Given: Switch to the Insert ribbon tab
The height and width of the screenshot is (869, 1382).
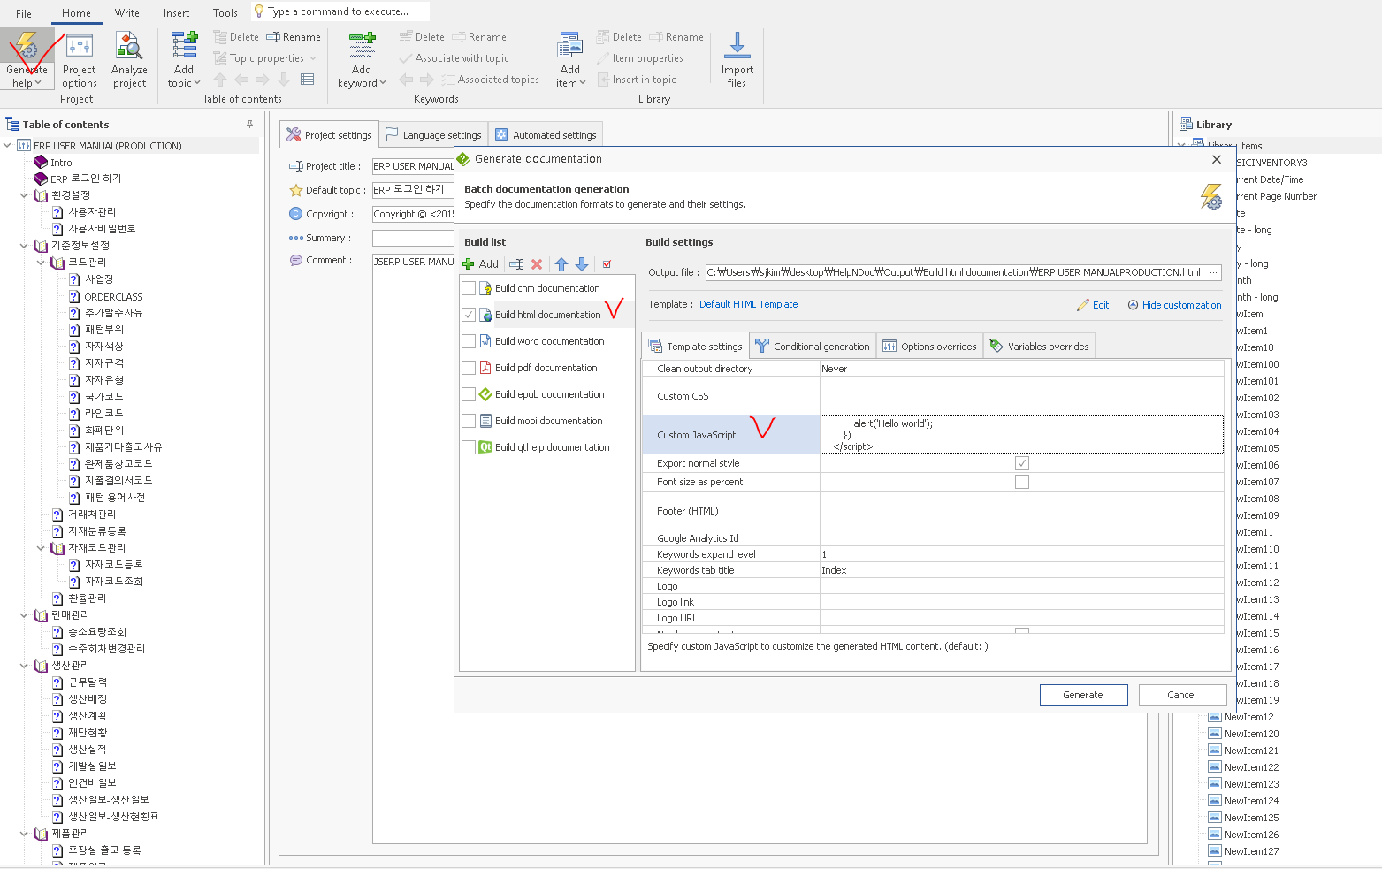Looking at the screenshot, I should point(176,13).
